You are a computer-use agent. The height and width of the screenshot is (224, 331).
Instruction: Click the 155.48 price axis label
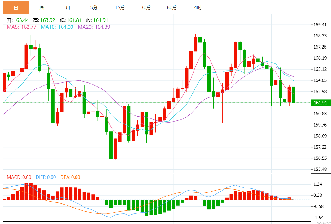coord(320,169)
